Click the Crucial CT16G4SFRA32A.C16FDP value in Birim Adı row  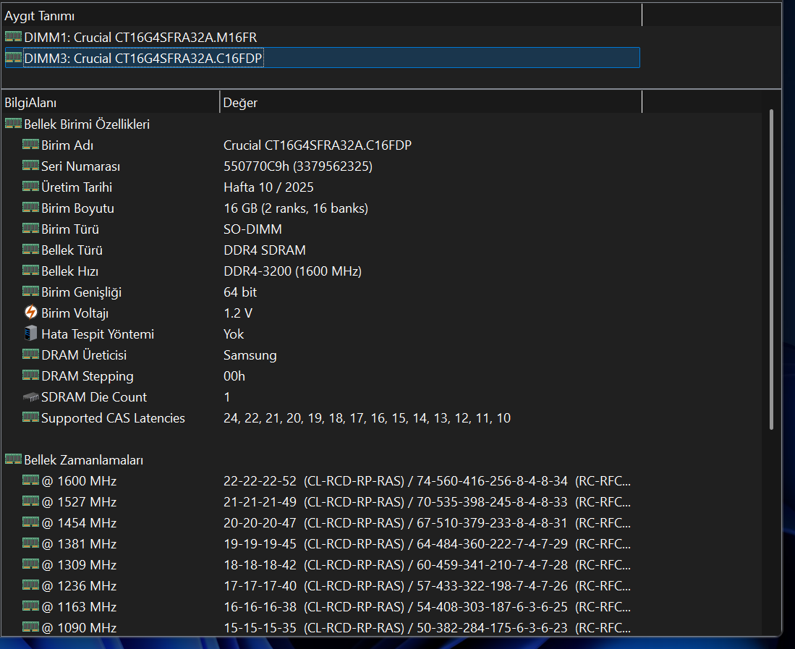(318, 145)
